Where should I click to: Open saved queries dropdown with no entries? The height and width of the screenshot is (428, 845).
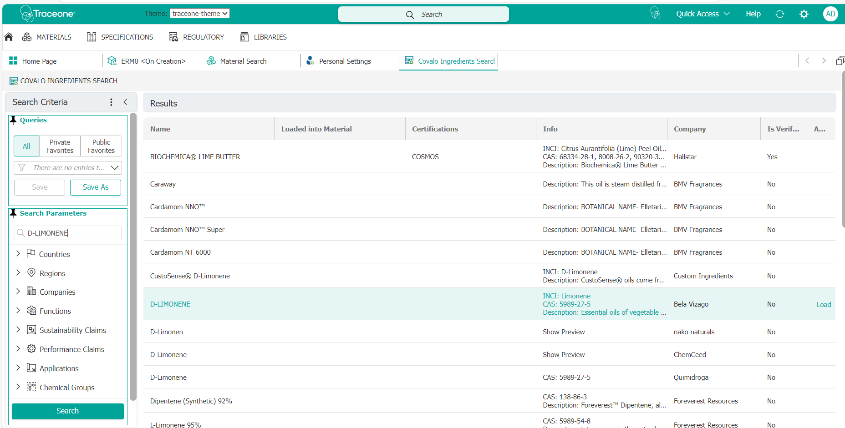pyautogui.click(x=68, y=167)
